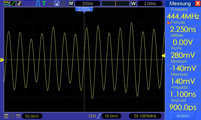Click the W window timebase icon

(x=134, y=3)
